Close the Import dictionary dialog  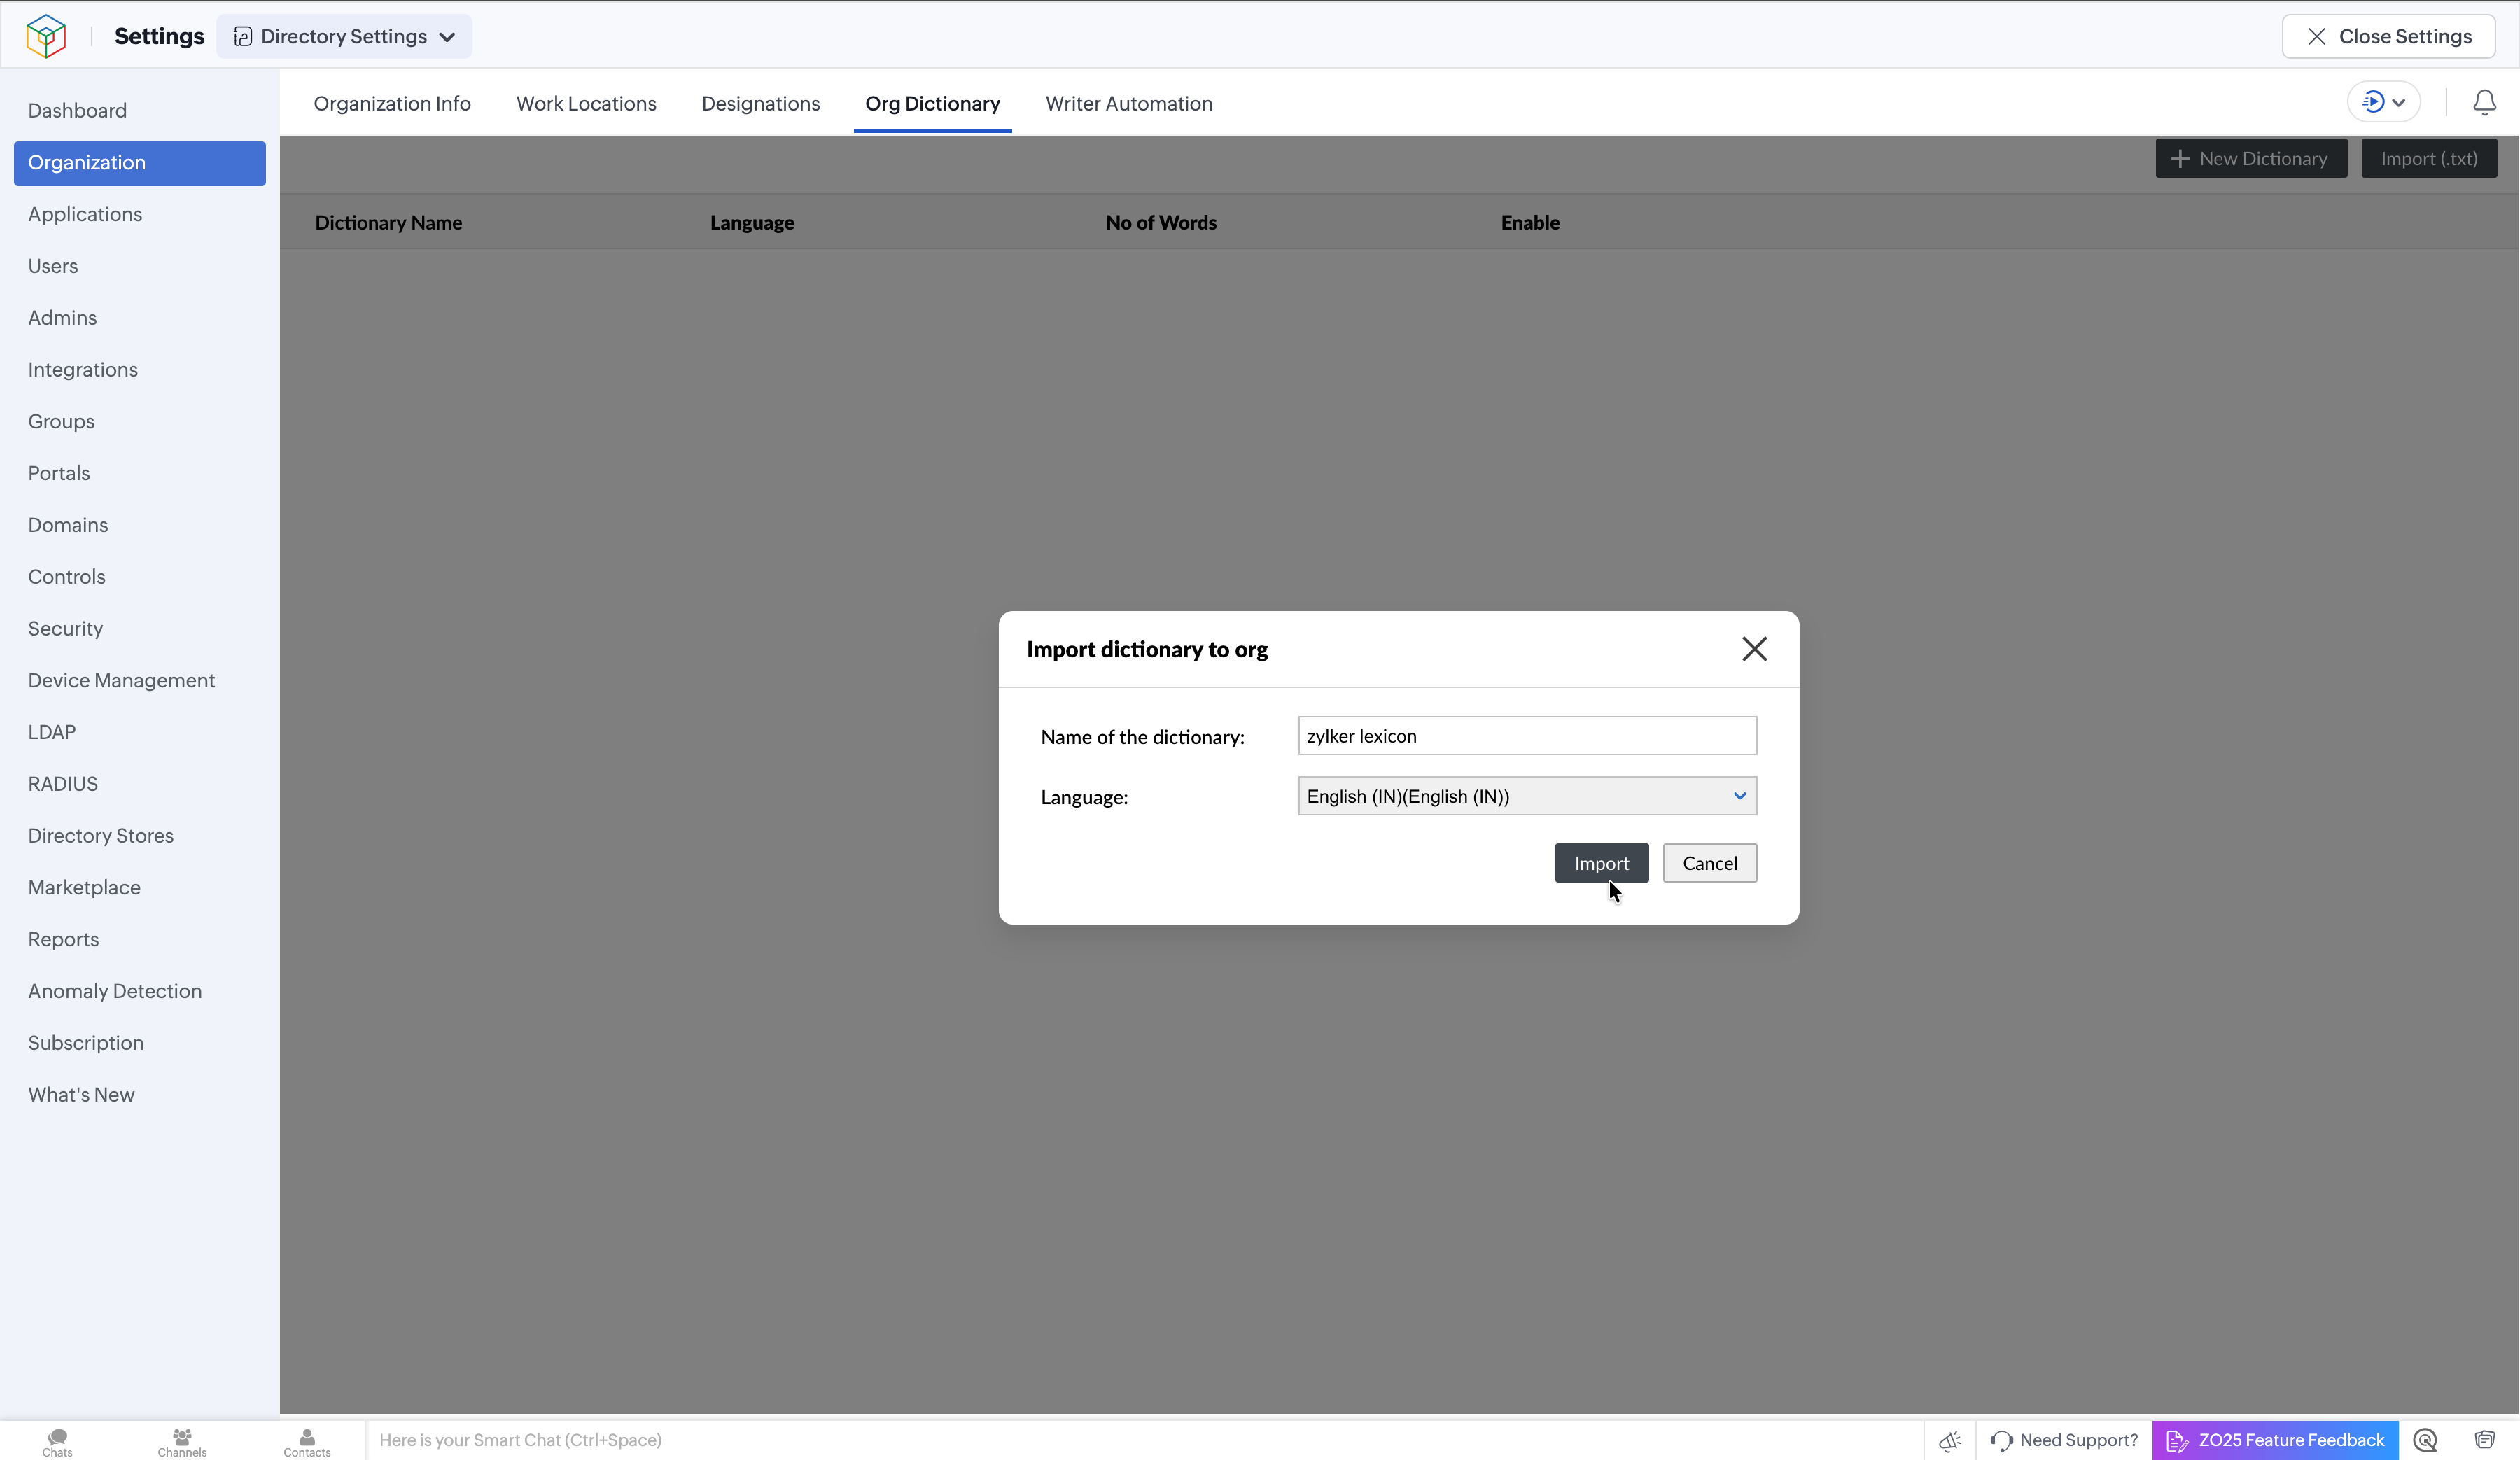[1754, 649]
